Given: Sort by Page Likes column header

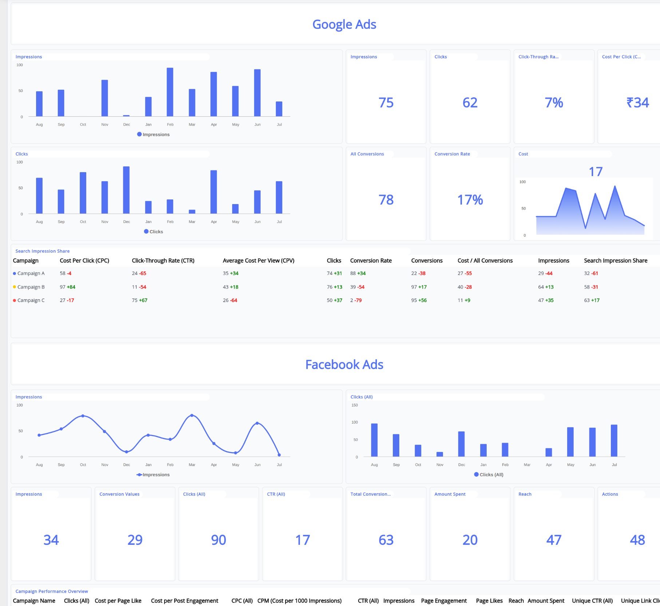Looking at the screenshot, I should pyautogui.click(x=489, y=601).
